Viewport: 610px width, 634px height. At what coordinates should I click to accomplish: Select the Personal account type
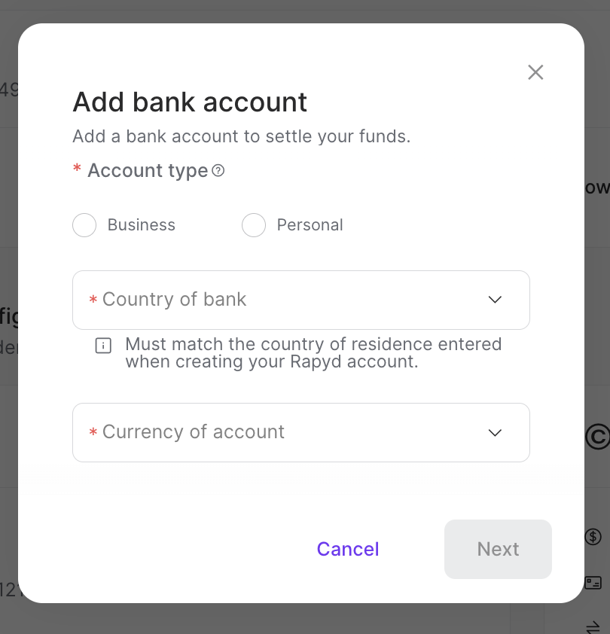(254, 224)
